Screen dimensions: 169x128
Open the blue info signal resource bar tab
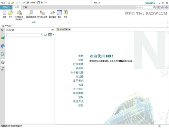(3, 46)
